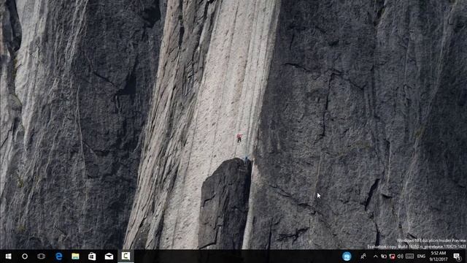Image resolution: width=467 pixels, height=263 pixels.
Task: Launch Microsoft Edge from taskbar
Action: (x=58, y=256)
